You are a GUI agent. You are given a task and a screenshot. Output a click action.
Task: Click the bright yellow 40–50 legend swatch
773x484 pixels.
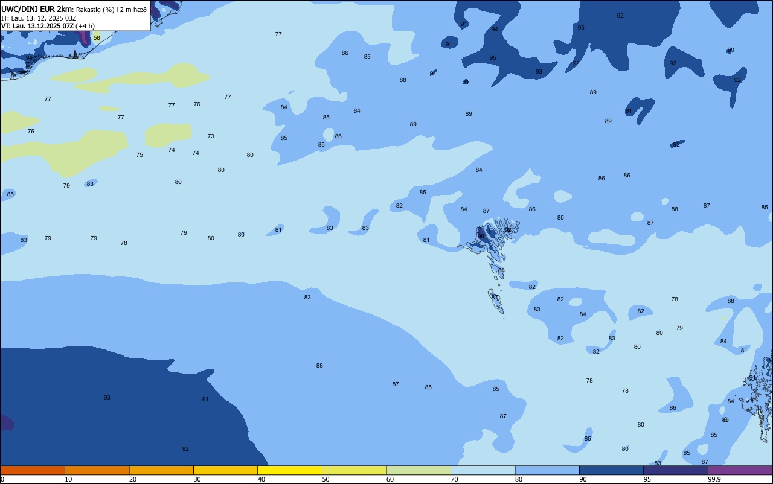click(x=290, y=470)
